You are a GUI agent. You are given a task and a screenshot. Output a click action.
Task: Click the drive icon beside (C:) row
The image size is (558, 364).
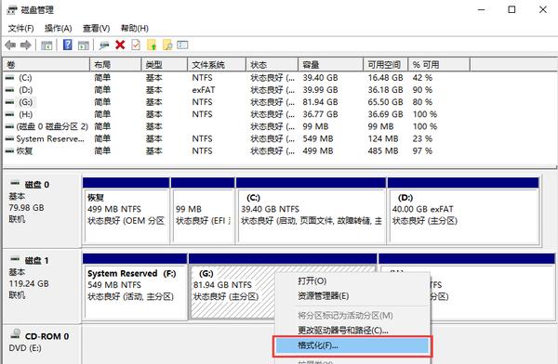pyautogui.click(x=10, y=78)
